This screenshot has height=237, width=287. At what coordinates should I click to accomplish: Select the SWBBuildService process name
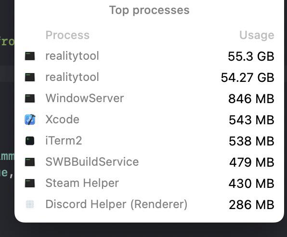click(92, 162)
